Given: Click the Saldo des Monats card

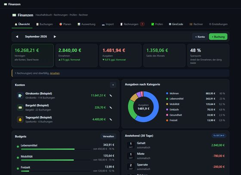Looking at the screenshot, I should click(164, 56).
